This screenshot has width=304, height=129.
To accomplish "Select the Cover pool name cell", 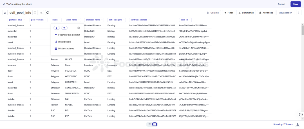I will [x=68, y=65].
